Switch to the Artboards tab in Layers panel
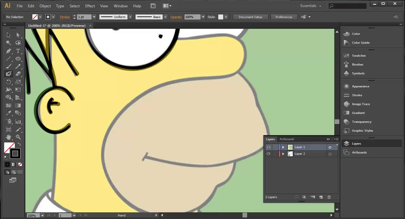Viewport: 405px width, 219px height. pyautogui.click(x=287, y=139)
